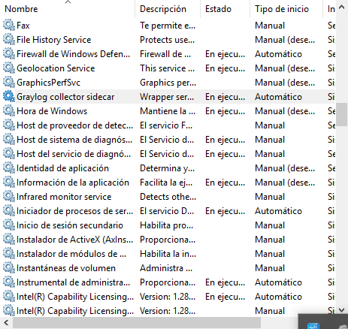Select the GraphicsPerfSvc gear icon
This screenshot has width=348, height=329.
(x=9, y=83)
